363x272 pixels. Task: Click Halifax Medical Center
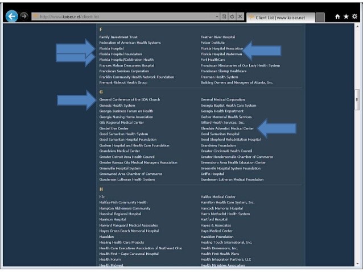click(x=218, y=197)
